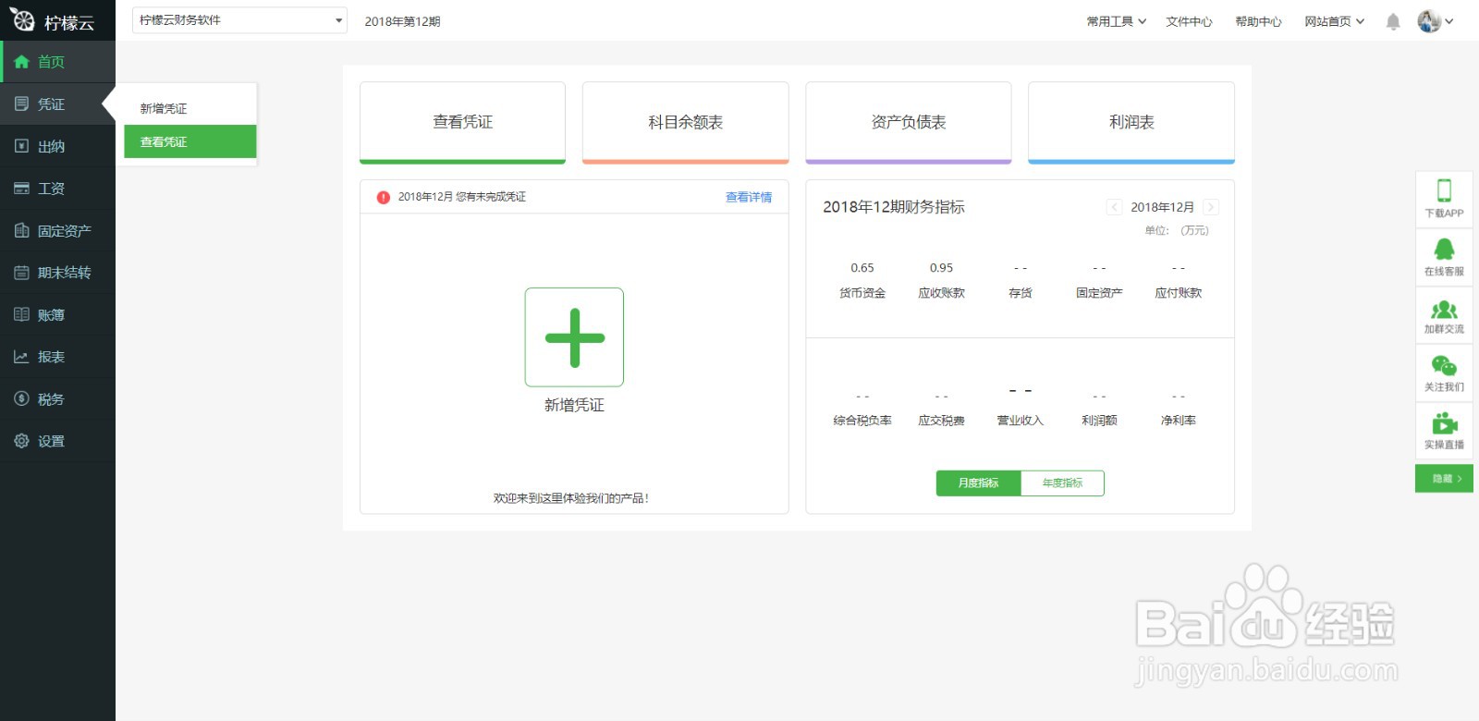Expand the 常用工具 menu
1479x721 pixels.
1117,21
